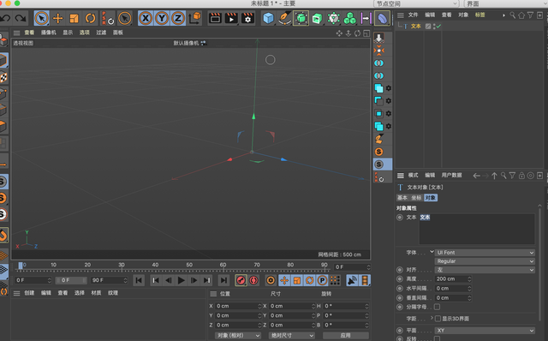Toggle 文本 object green enable checkmark
The image size is (548, 341).
click(x=439, y=27)
